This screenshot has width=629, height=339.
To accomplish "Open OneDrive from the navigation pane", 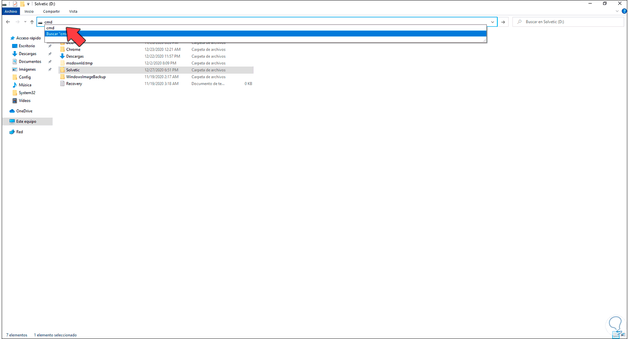I will 25,111.
